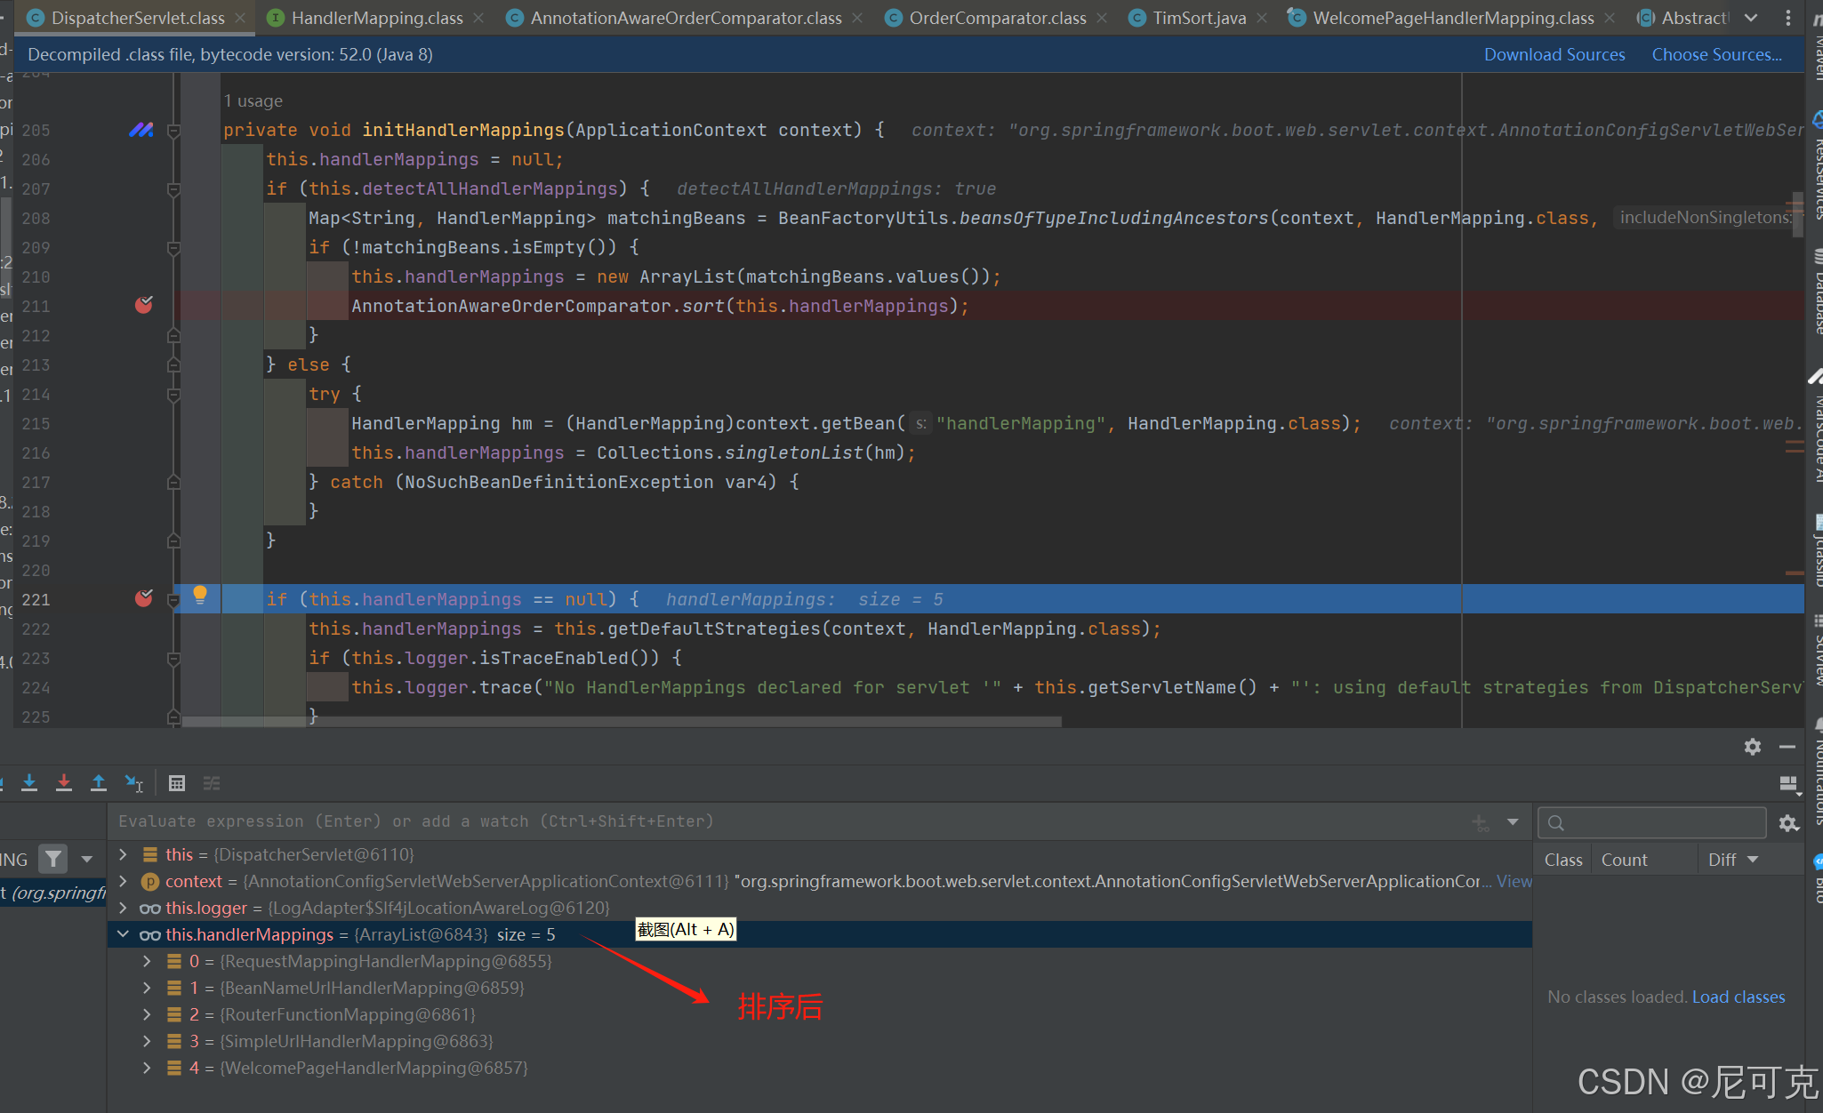1823x1113 pixels.
Task: Click the editor horizontal scrollbar
Action: coord(622,722)
